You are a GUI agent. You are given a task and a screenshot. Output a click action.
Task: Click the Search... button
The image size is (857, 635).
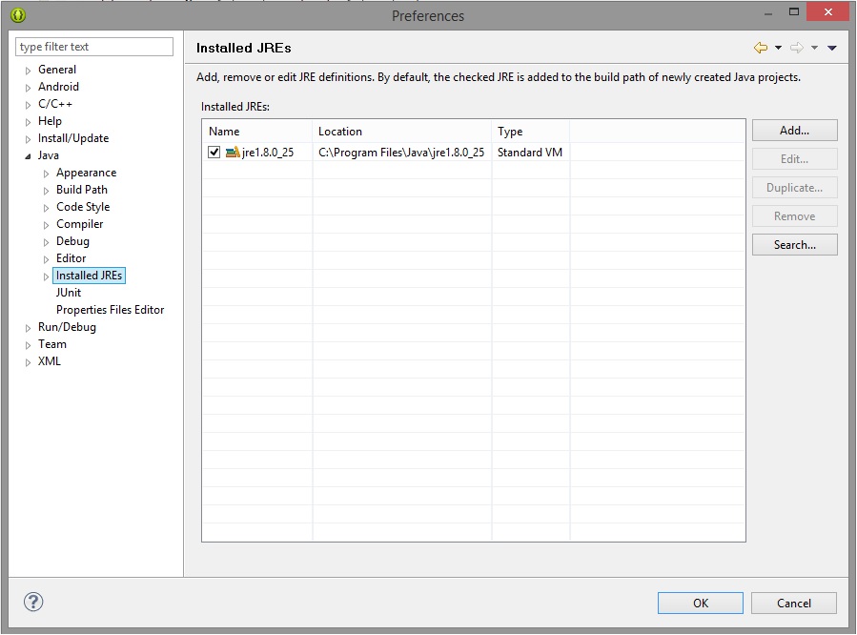[x=795, y=245]
